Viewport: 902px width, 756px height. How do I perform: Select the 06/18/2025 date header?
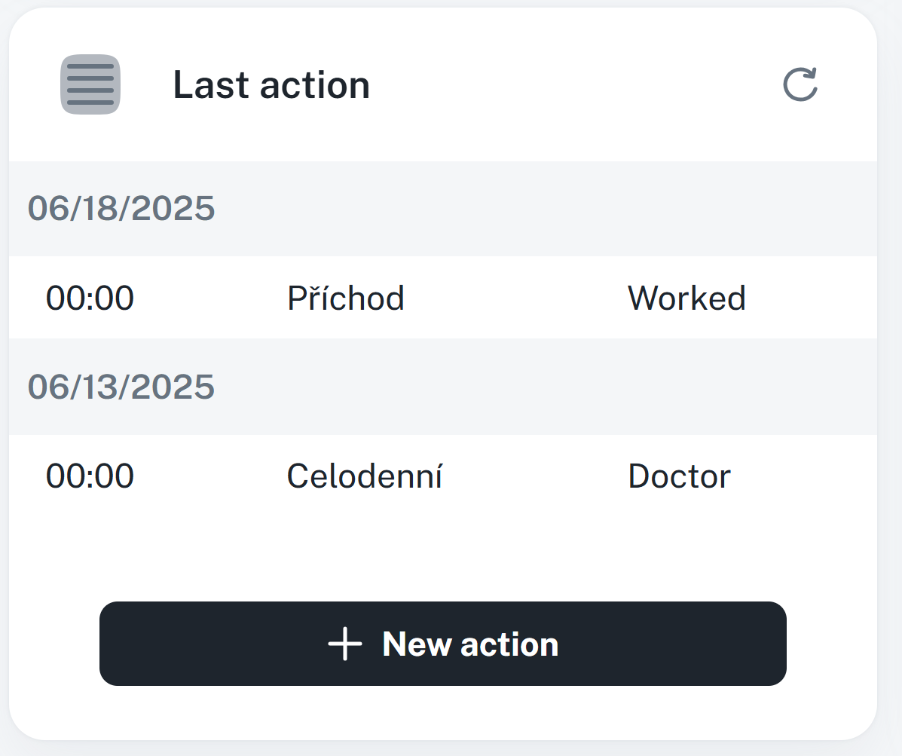point(121,208)
